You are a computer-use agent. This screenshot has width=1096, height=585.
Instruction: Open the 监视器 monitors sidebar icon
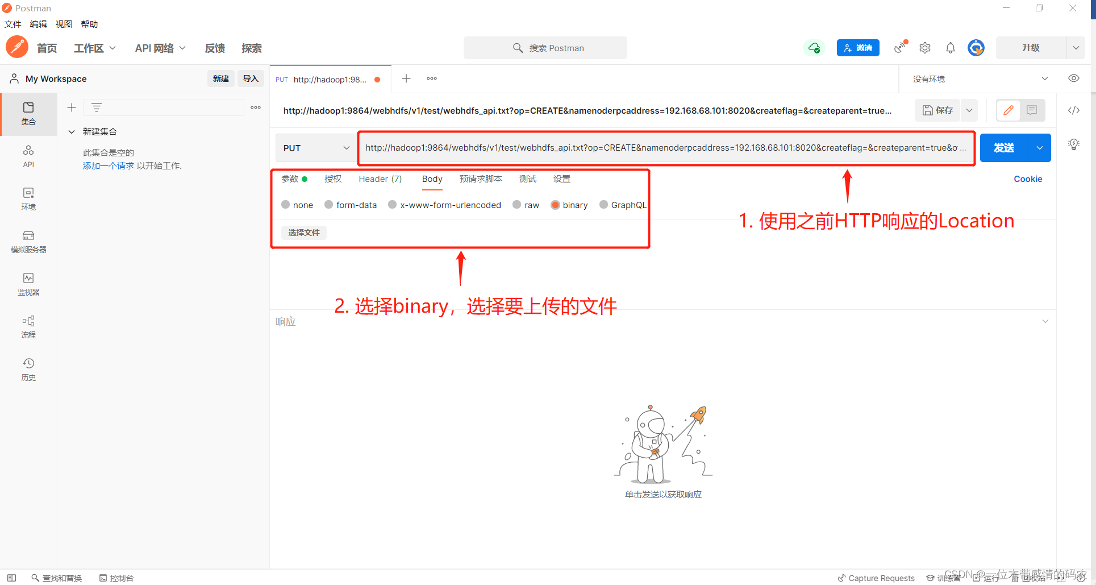28,284
